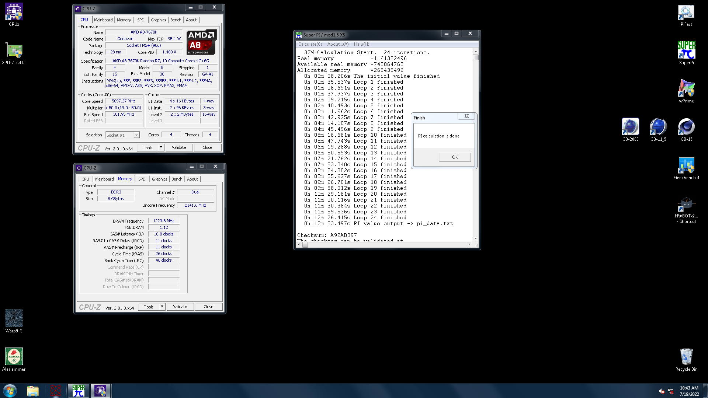Expand the Tools arrow in Memory CPU-Z

point(162,307)
